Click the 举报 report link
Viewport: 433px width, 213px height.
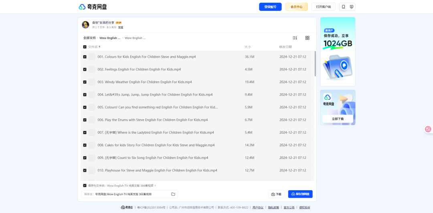[x=121, y=27]
